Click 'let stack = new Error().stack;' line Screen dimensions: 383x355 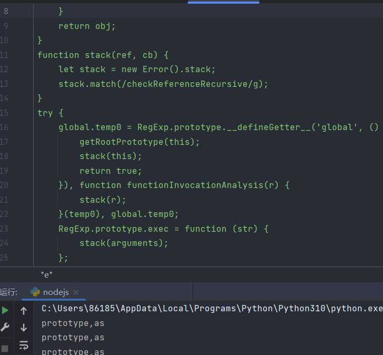137,70
